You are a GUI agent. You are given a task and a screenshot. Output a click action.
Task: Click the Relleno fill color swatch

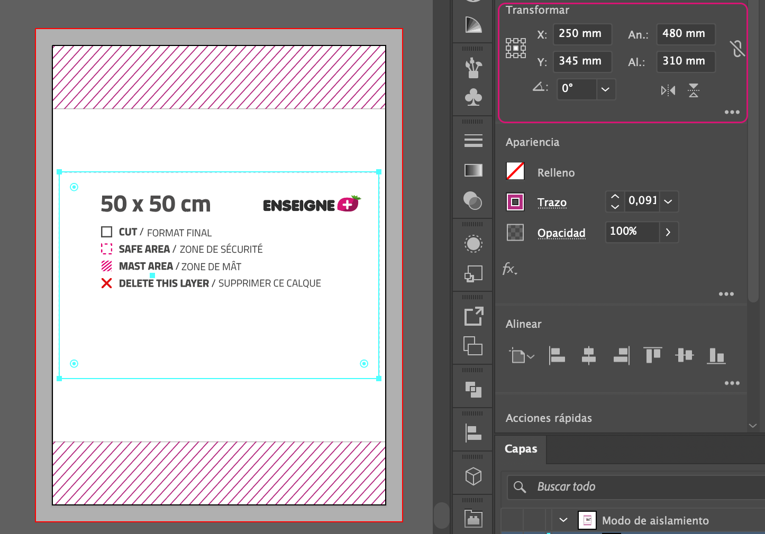[515, 171]
